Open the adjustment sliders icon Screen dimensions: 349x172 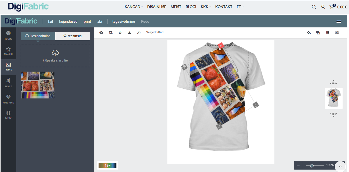point(337,32)
